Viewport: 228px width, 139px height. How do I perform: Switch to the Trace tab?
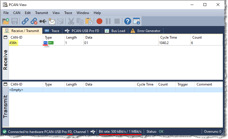pyautogui.click(x=52, y=31)
